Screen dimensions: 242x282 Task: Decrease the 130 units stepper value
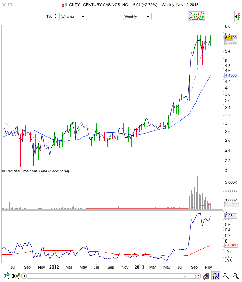click(56, 18)
